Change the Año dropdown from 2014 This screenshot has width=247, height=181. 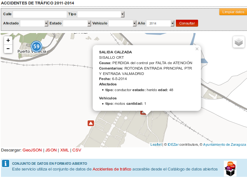(x=161, y=23)
